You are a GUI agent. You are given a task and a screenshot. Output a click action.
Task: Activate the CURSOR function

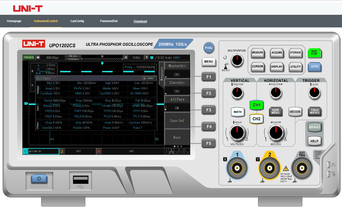point(257,67)
